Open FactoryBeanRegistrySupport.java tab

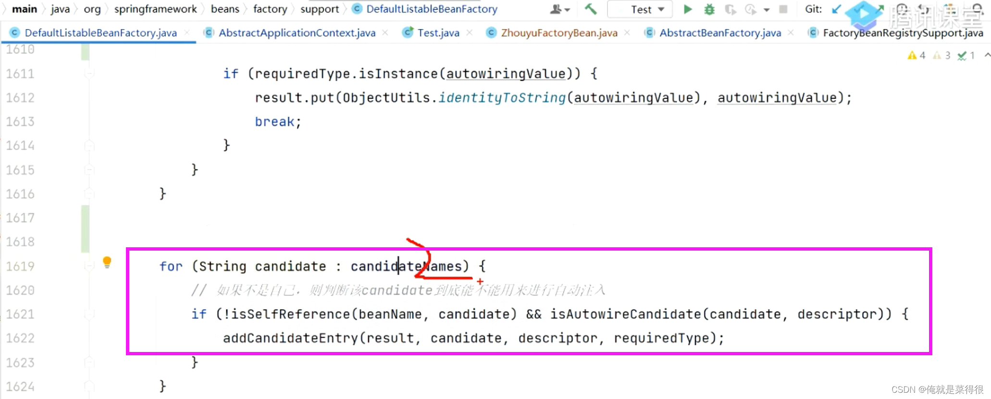pyautogui.click(x=903, y=33)
